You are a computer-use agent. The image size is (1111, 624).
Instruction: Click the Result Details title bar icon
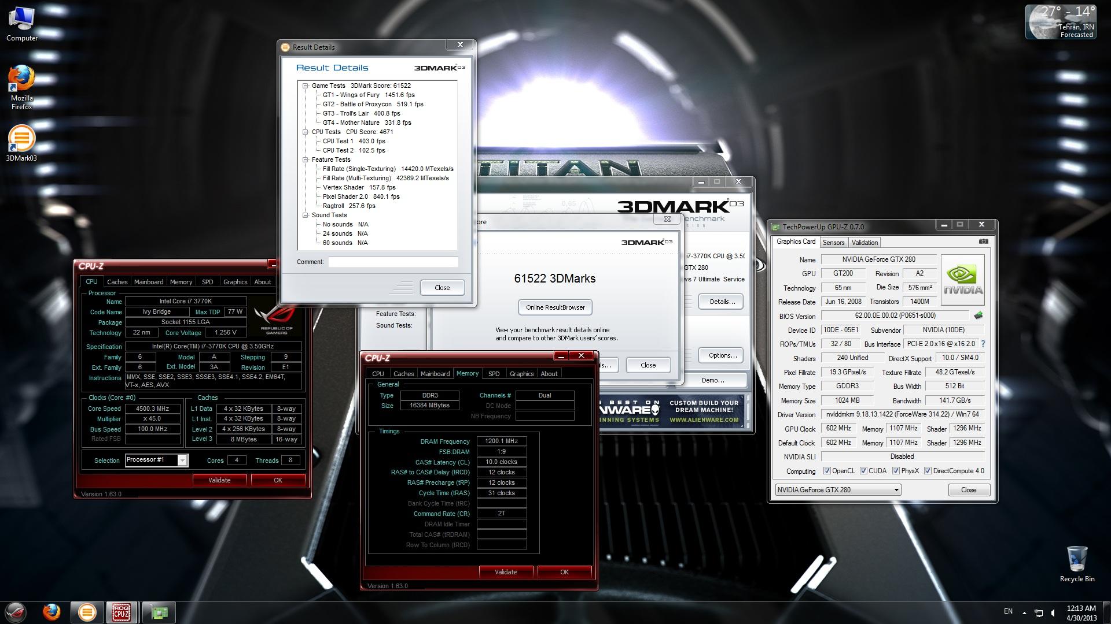pos(285,47)
